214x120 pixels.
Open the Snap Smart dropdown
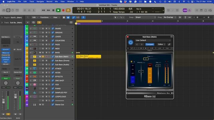click(145, 17)
